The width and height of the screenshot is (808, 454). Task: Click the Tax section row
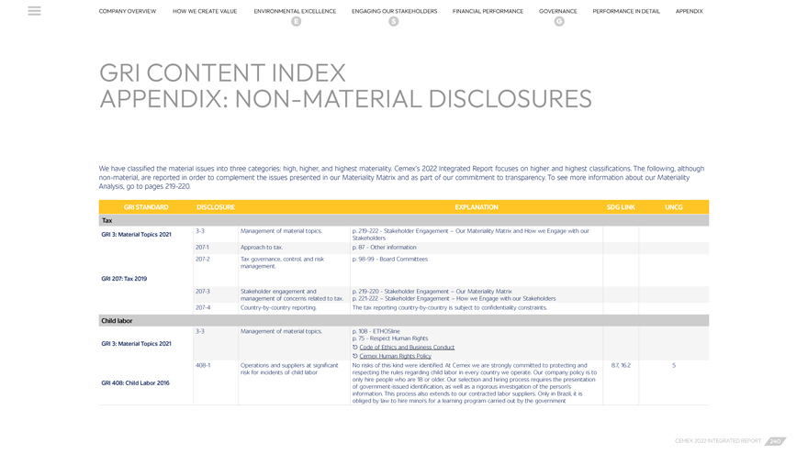coord(404,220)
